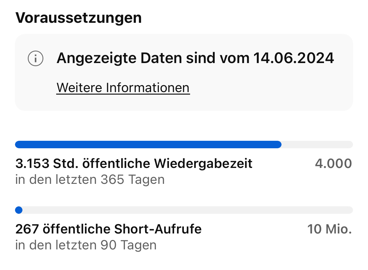Image resolution: width=368 pixels, height=270 pixels.
Task: Click the blue dot on Shorts progress bar
Action: 19,210
